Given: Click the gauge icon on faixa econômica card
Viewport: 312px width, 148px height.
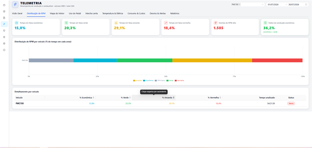Looking at the screenshot, I should point(17,23).
